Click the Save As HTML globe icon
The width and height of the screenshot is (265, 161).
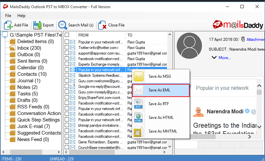point(139,118)
